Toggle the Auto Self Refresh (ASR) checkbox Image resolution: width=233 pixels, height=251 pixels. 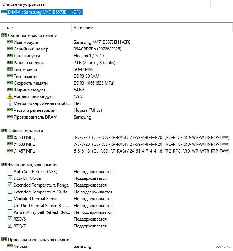point(10,172)
